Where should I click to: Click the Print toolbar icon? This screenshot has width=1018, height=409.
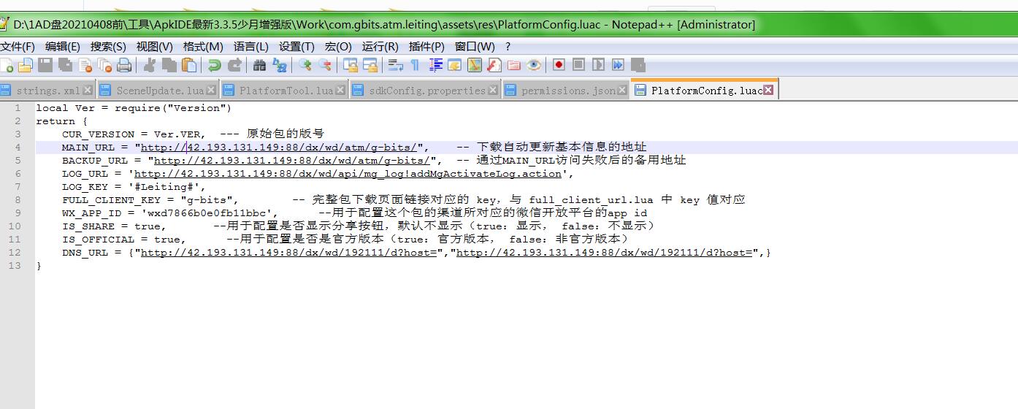(124, 65)
